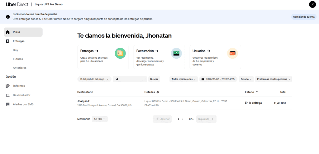Open Alertas por SMS in sidebar

pos(23,104)
